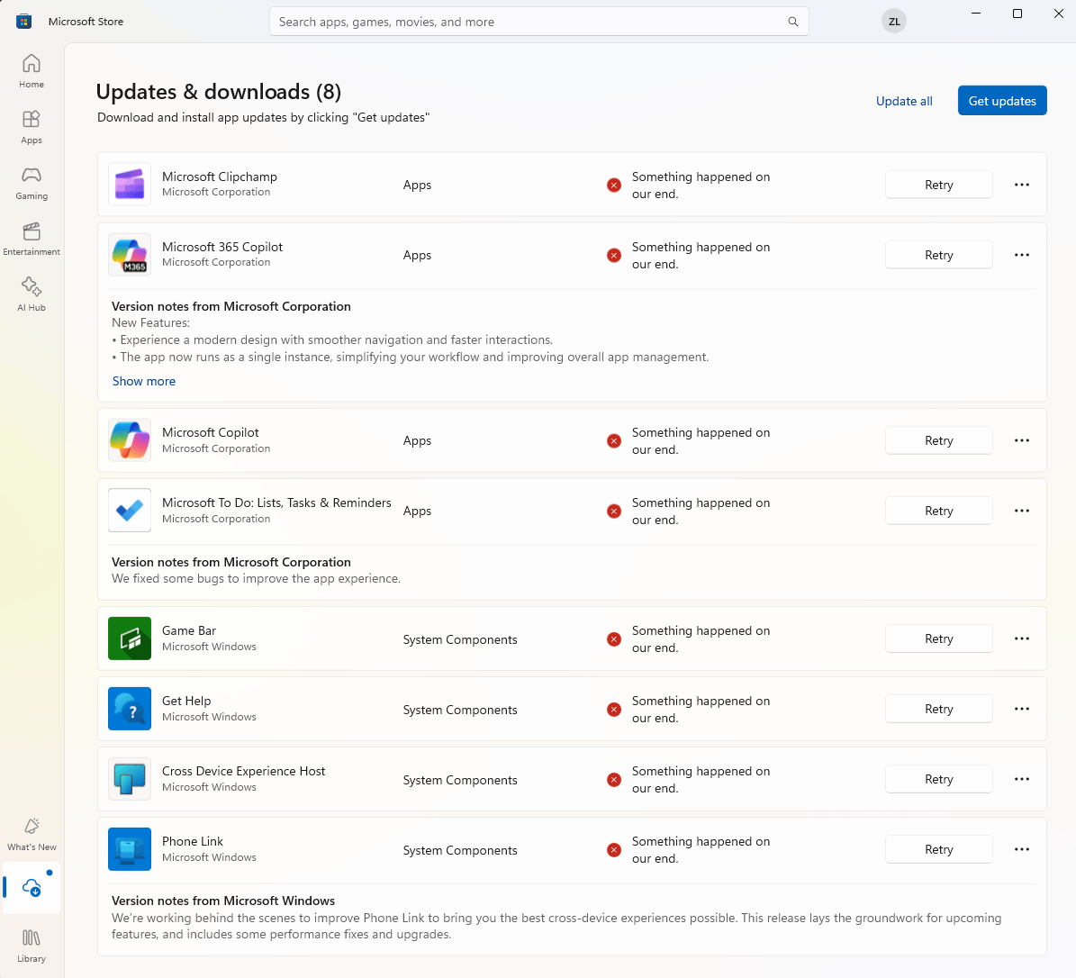Go to Apps section in sidebar

point(32,127)
